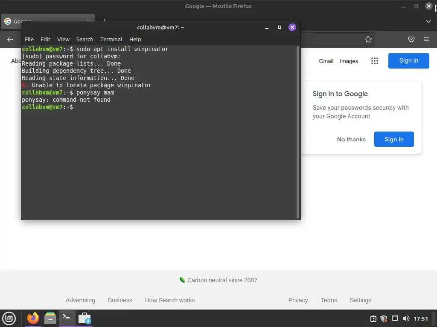Image resolution: width=437 pixels, height=327 pixels.
Task: Click Carbon neutral since 2007 link
Action: (x=218, y=280)
